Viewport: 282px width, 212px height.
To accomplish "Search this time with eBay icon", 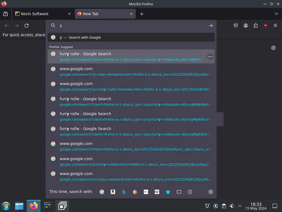I will [x=146, y=192].
